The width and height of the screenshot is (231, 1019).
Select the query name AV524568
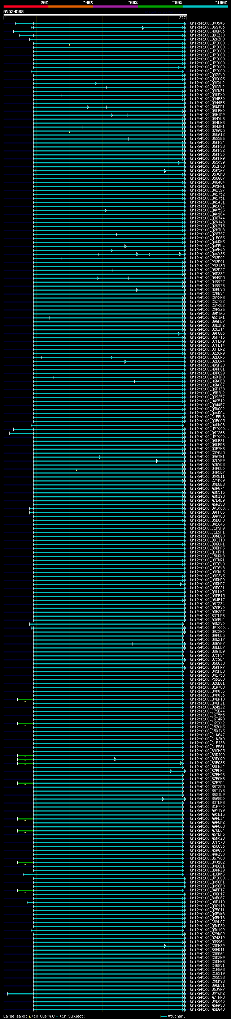(x=13, y=12)
